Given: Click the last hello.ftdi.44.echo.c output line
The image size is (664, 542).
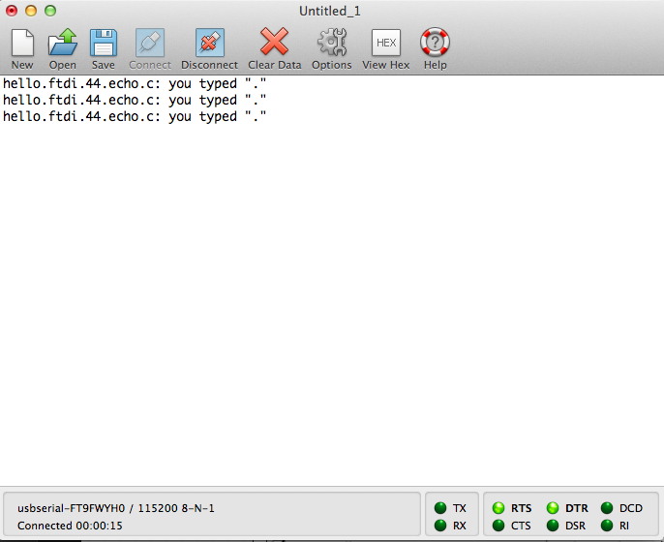Looking at the screenshot, I should 135,117.
